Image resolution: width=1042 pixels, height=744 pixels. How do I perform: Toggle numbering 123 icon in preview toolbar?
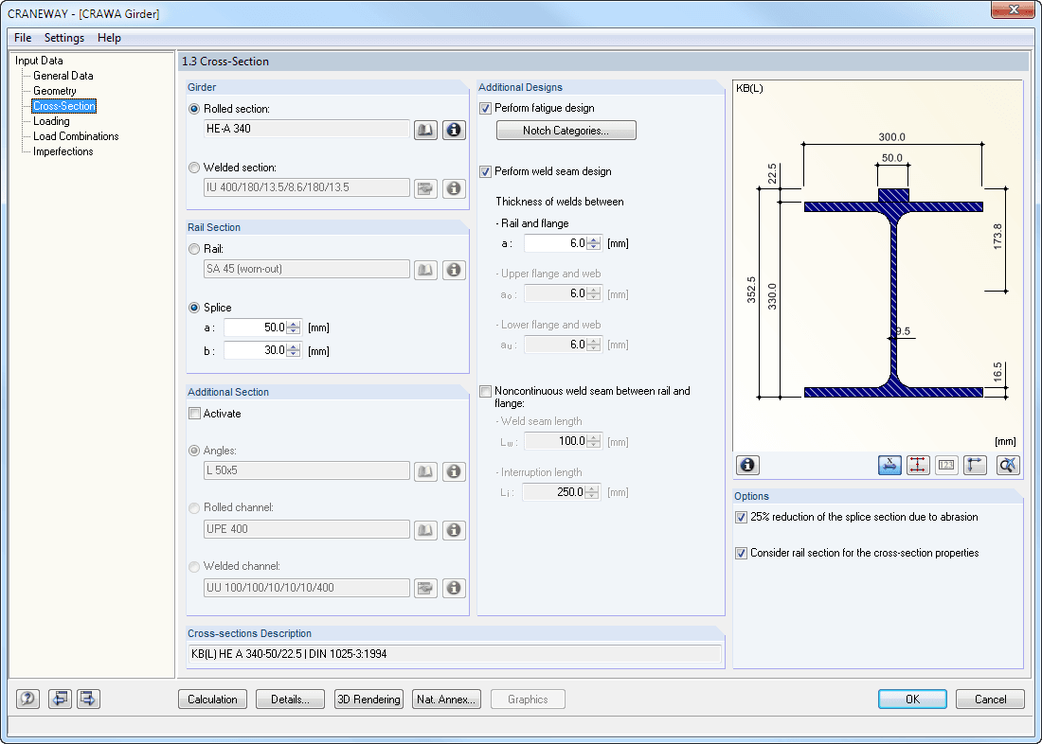click(946, 465)
